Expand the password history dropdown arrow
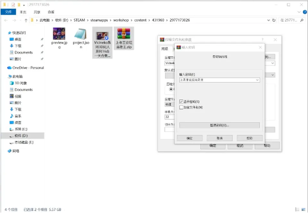The height and width of the screenshot is (213, 308). 257,80
